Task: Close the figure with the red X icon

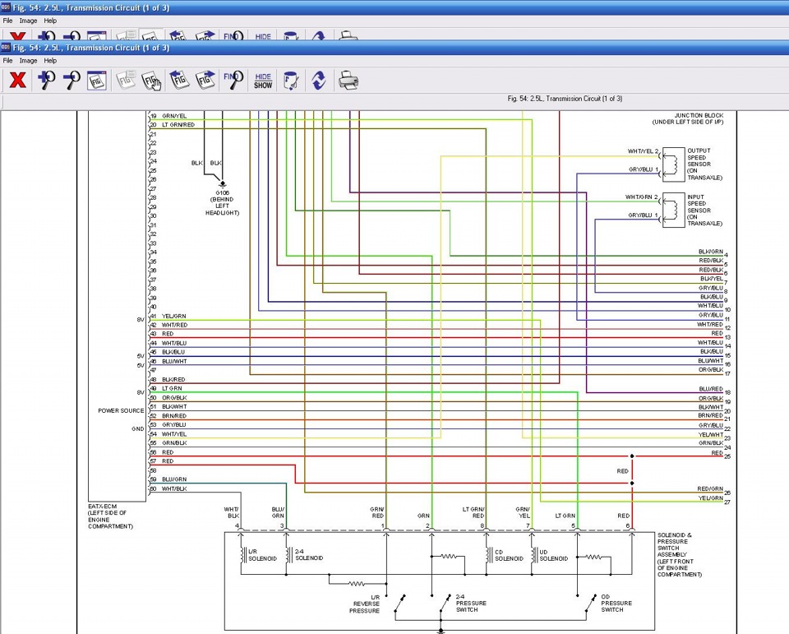Action: click(x=18, y=80)
